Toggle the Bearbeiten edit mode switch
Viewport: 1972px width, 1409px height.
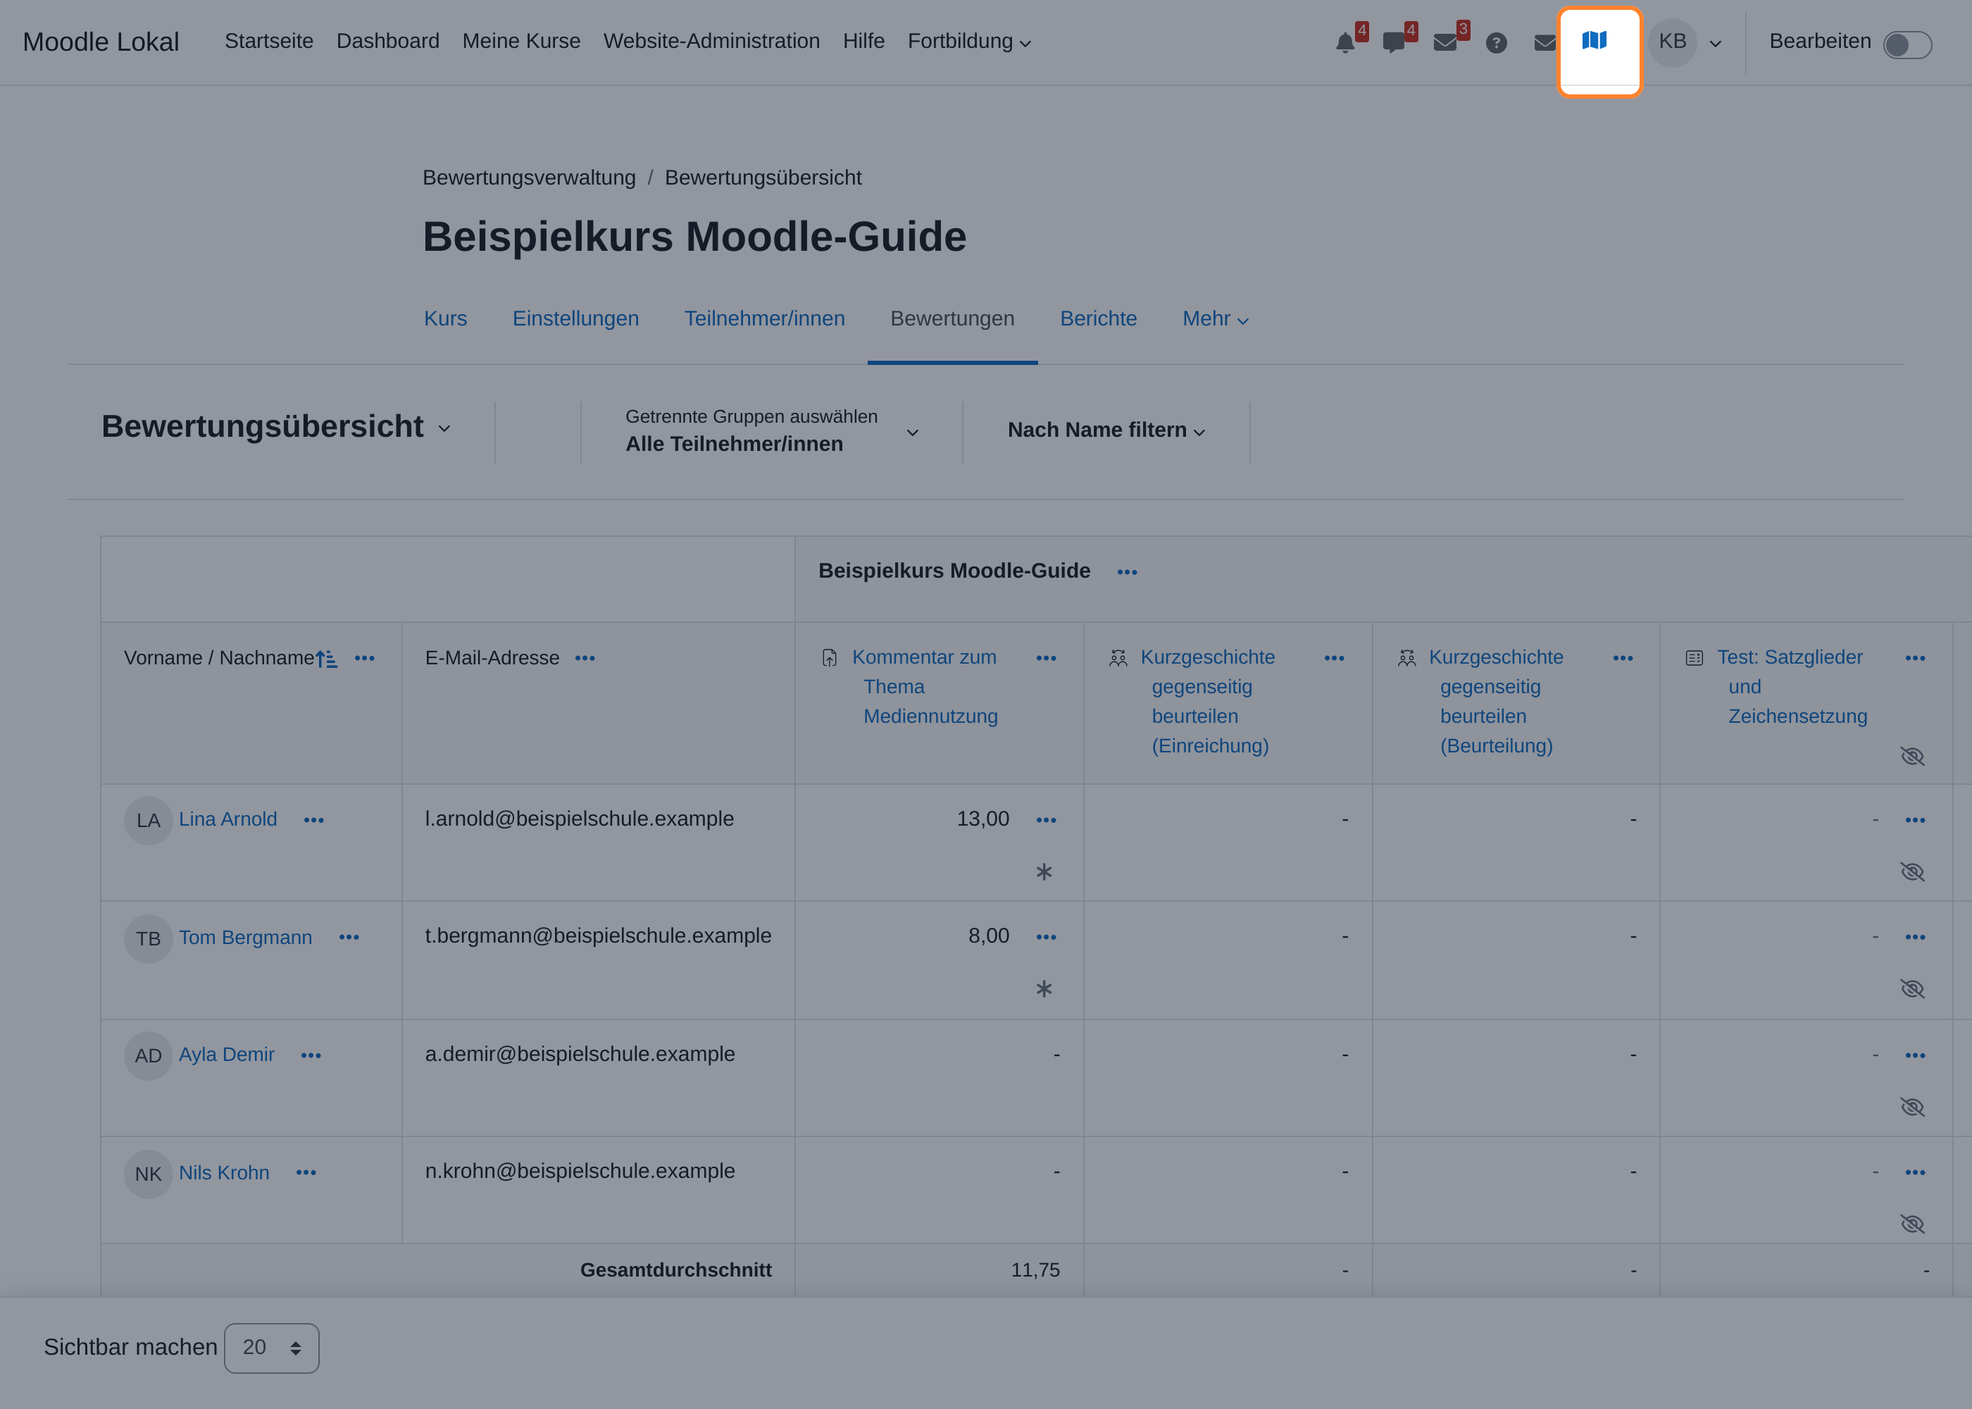(x=1907, y=44)
